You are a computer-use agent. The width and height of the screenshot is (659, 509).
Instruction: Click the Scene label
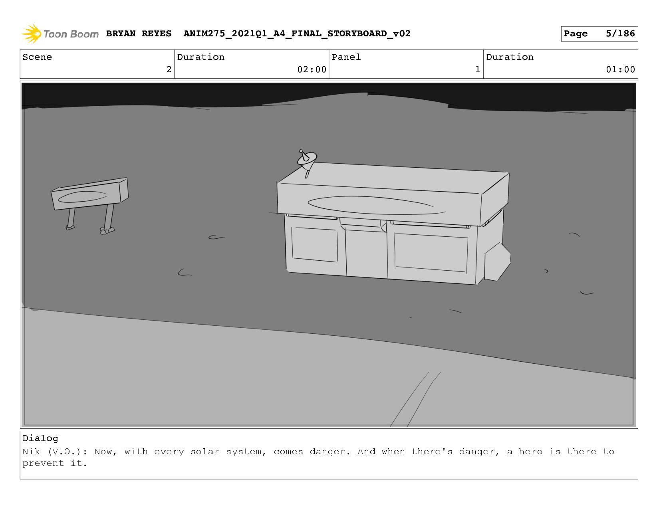coord(37,57)
